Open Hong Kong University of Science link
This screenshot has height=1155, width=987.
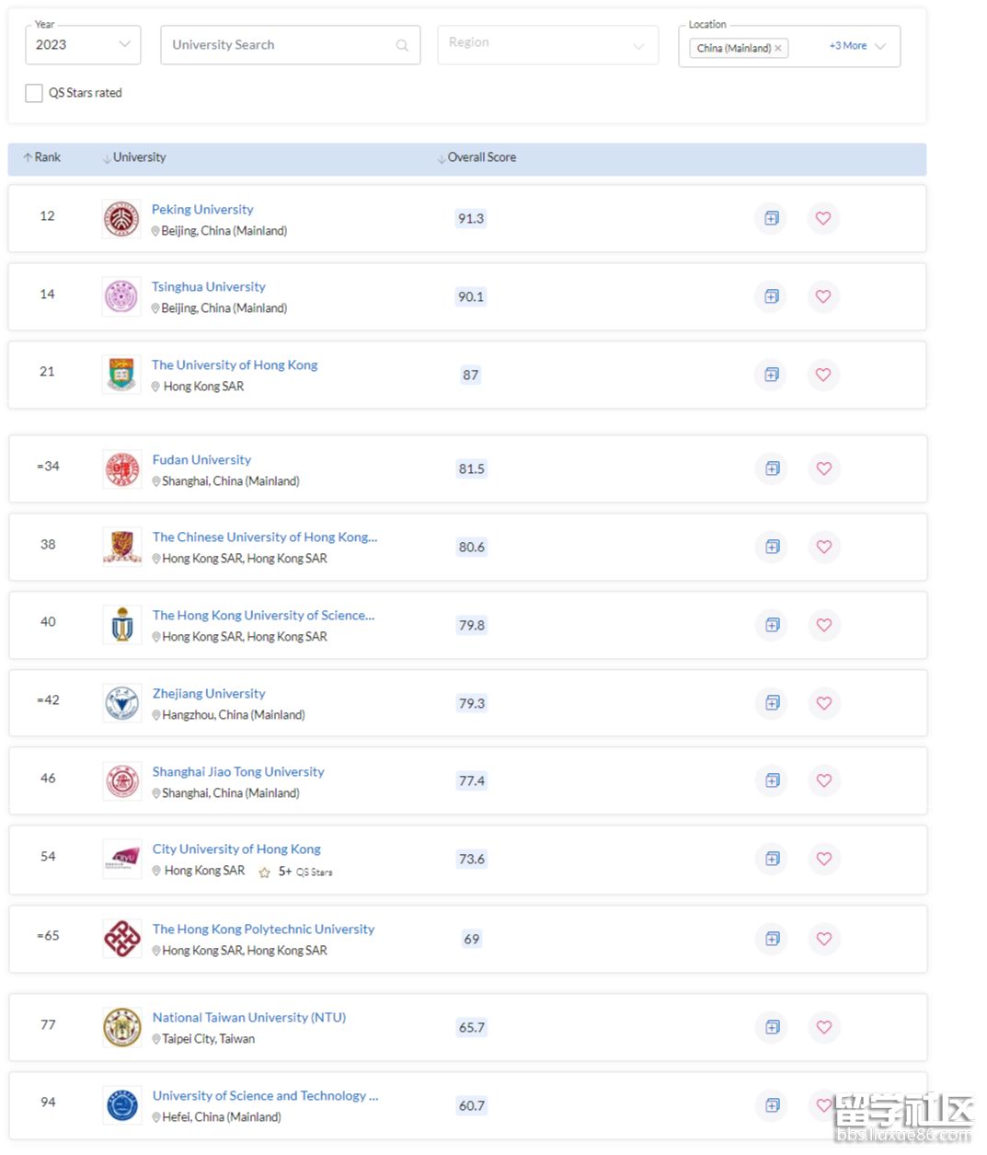point(264,615)
